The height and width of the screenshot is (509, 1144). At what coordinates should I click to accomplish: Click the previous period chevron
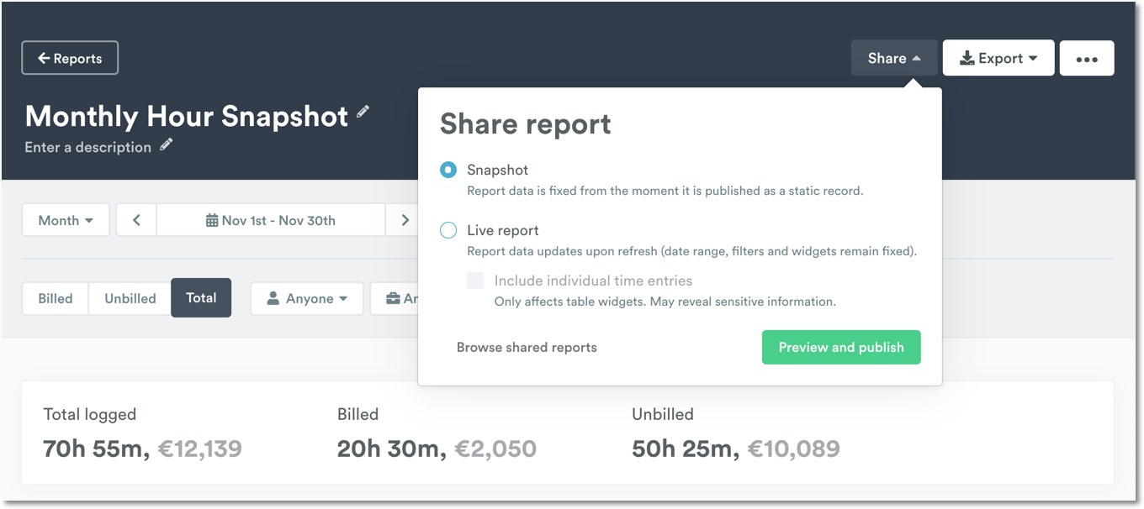coord(136,219)
